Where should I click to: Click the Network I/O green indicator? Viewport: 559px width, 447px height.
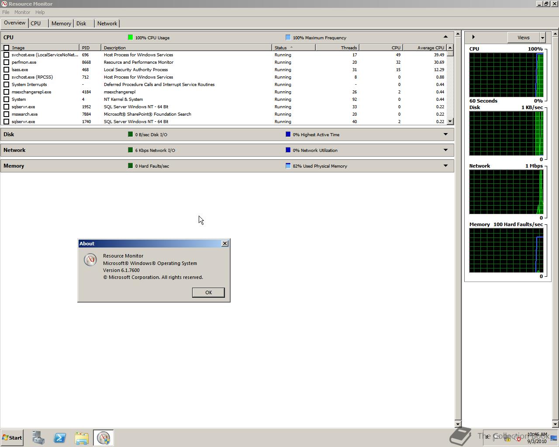pos(130,150)
